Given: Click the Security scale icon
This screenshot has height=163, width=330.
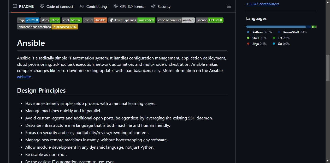Looking at the screenshot, I should (153, 7).
